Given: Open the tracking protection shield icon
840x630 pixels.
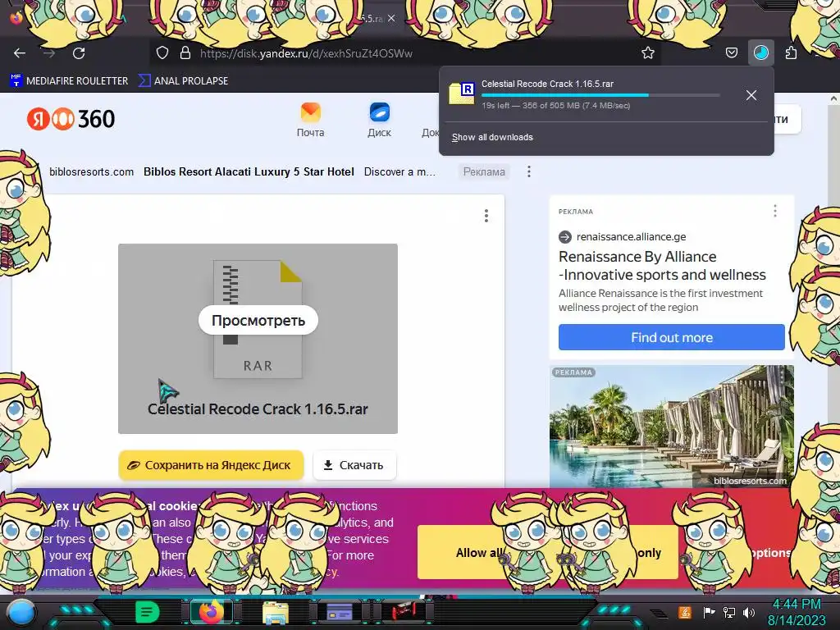Looking at the screenshot, I should pos(162,53).
